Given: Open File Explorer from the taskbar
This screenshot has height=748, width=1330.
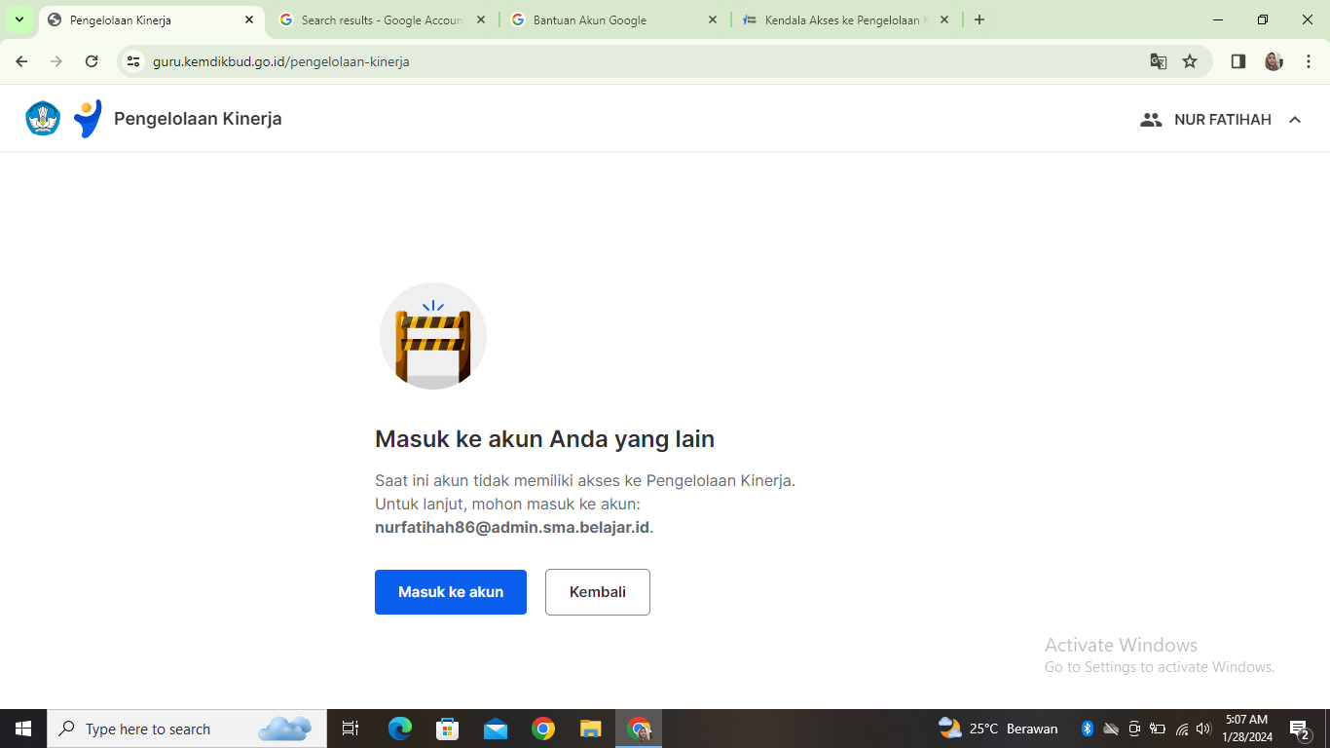Looking at the screenshot, I should tap(590, 729).
